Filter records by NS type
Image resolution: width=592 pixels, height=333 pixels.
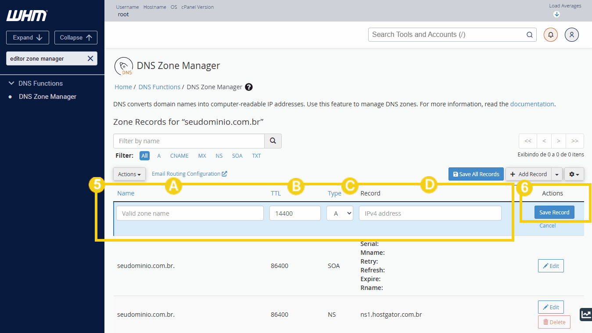click(x=219, y=156)
